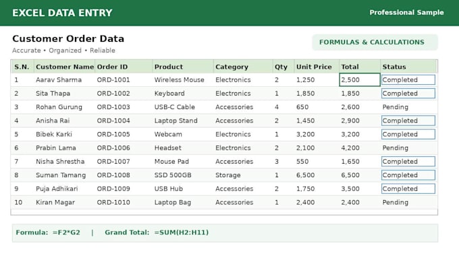Click order ID ORD-1001
Image resolution: width=459 pixels, height=258 pixels.
[x=113, y=79]
